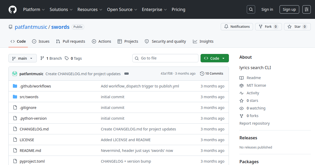Open the .github/workflows folder name
Viewport: 315px width, 165px height.
35,86
